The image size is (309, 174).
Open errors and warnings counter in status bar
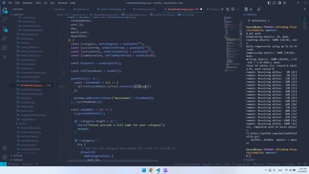(x=28, y=164)
